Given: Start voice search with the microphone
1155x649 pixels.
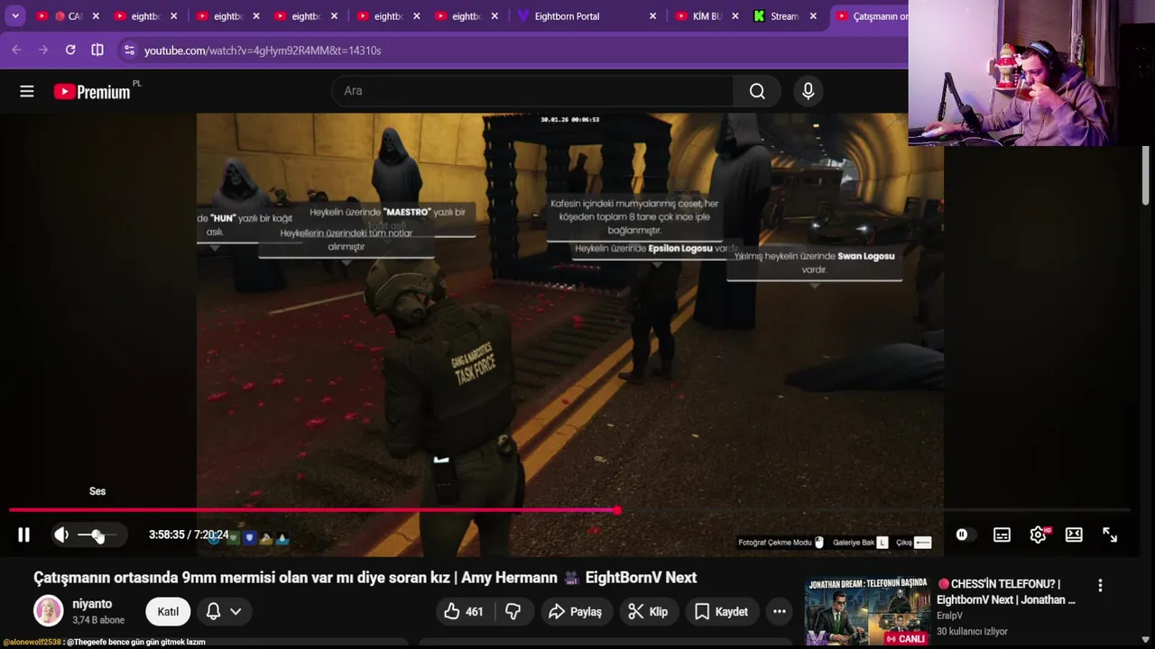Looking at the screenshot, I should pyautogui.click(x=808, y=91).
